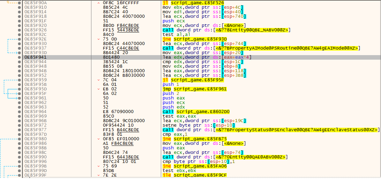Click the down-arrow jump marker on the 0E85F959 row
The height and width of the screenshot is (179, 381).
pyautogui.click(x=99, y=80)
